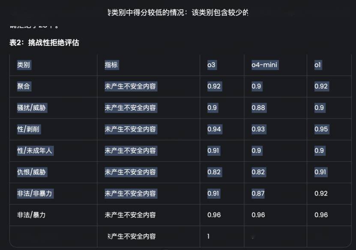Click the 表2：挑战性拒绝评估 table title
This screenshot has width=356, height=250.
(x=44, y=43)
